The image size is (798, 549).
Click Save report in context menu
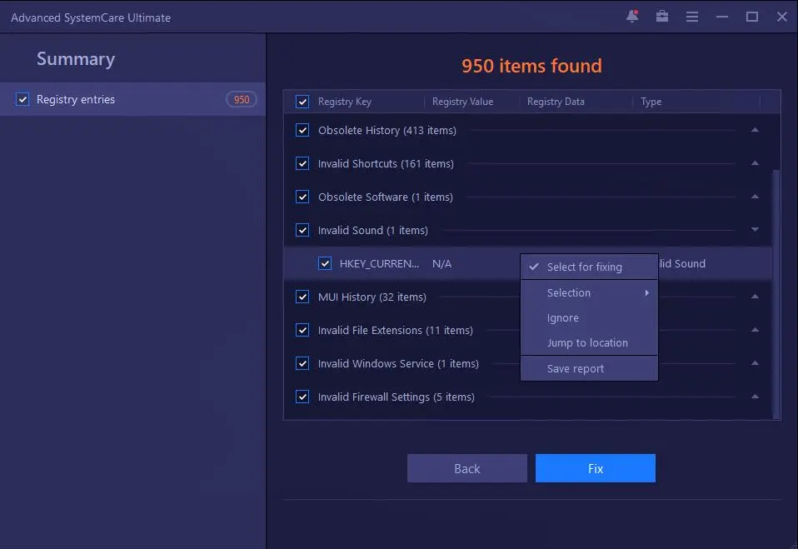576,369
